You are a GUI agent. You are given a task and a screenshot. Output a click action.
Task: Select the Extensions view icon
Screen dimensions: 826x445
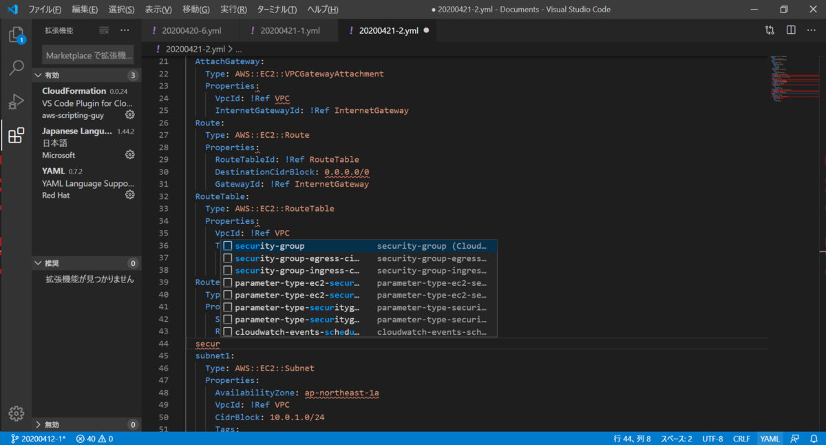click(x=16, y=135)
